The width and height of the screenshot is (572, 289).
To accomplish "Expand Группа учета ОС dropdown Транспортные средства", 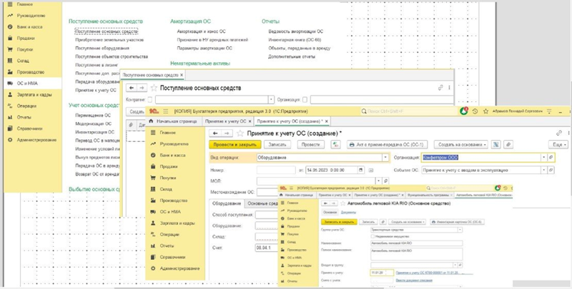I will tap(460, 230).
